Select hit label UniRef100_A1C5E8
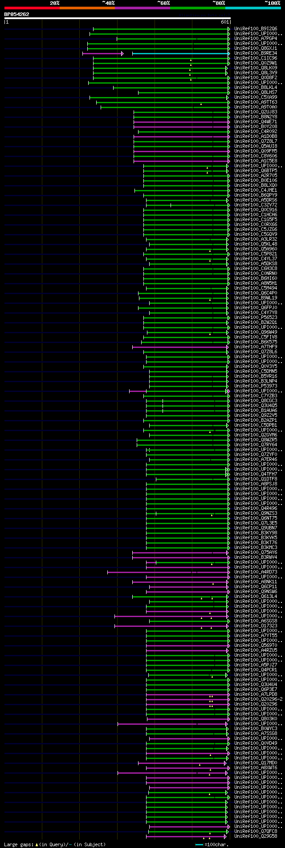Screen dimensions: 285x848 (256, 161)
